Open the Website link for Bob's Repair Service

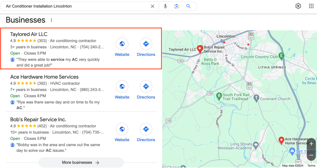[122, 140]
